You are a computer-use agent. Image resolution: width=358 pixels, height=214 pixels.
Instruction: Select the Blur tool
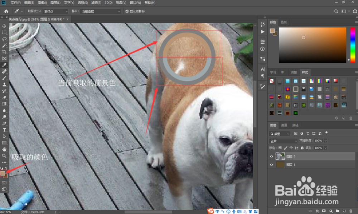pyautogui.click(x=4, y=110)
